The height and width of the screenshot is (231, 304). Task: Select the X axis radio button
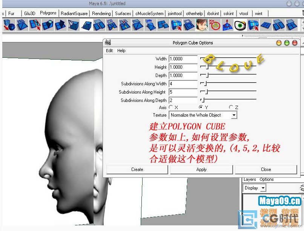pos(170,107)
